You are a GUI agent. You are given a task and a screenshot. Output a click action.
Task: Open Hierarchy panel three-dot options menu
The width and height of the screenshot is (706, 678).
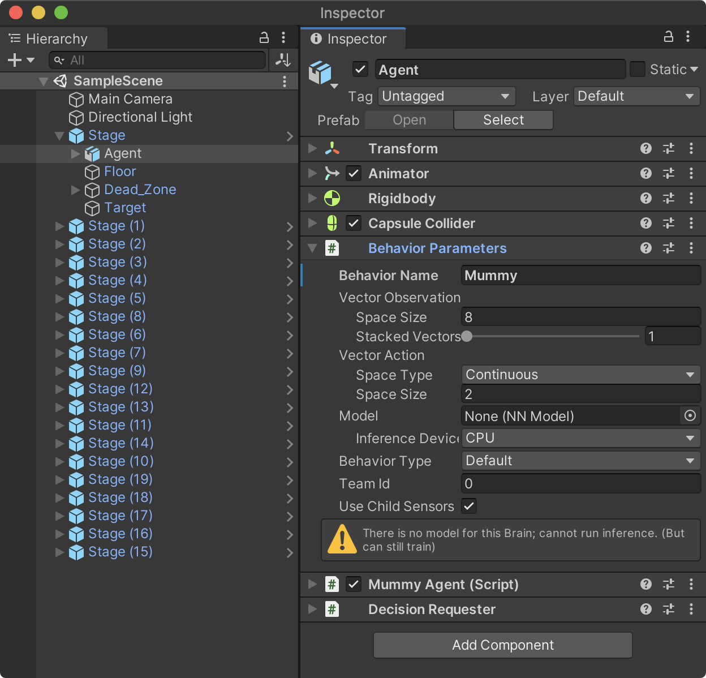pos(283,38)
